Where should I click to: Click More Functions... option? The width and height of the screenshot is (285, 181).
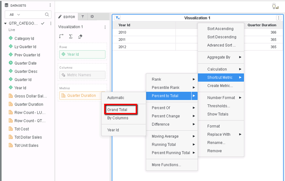tap(166, 165)
